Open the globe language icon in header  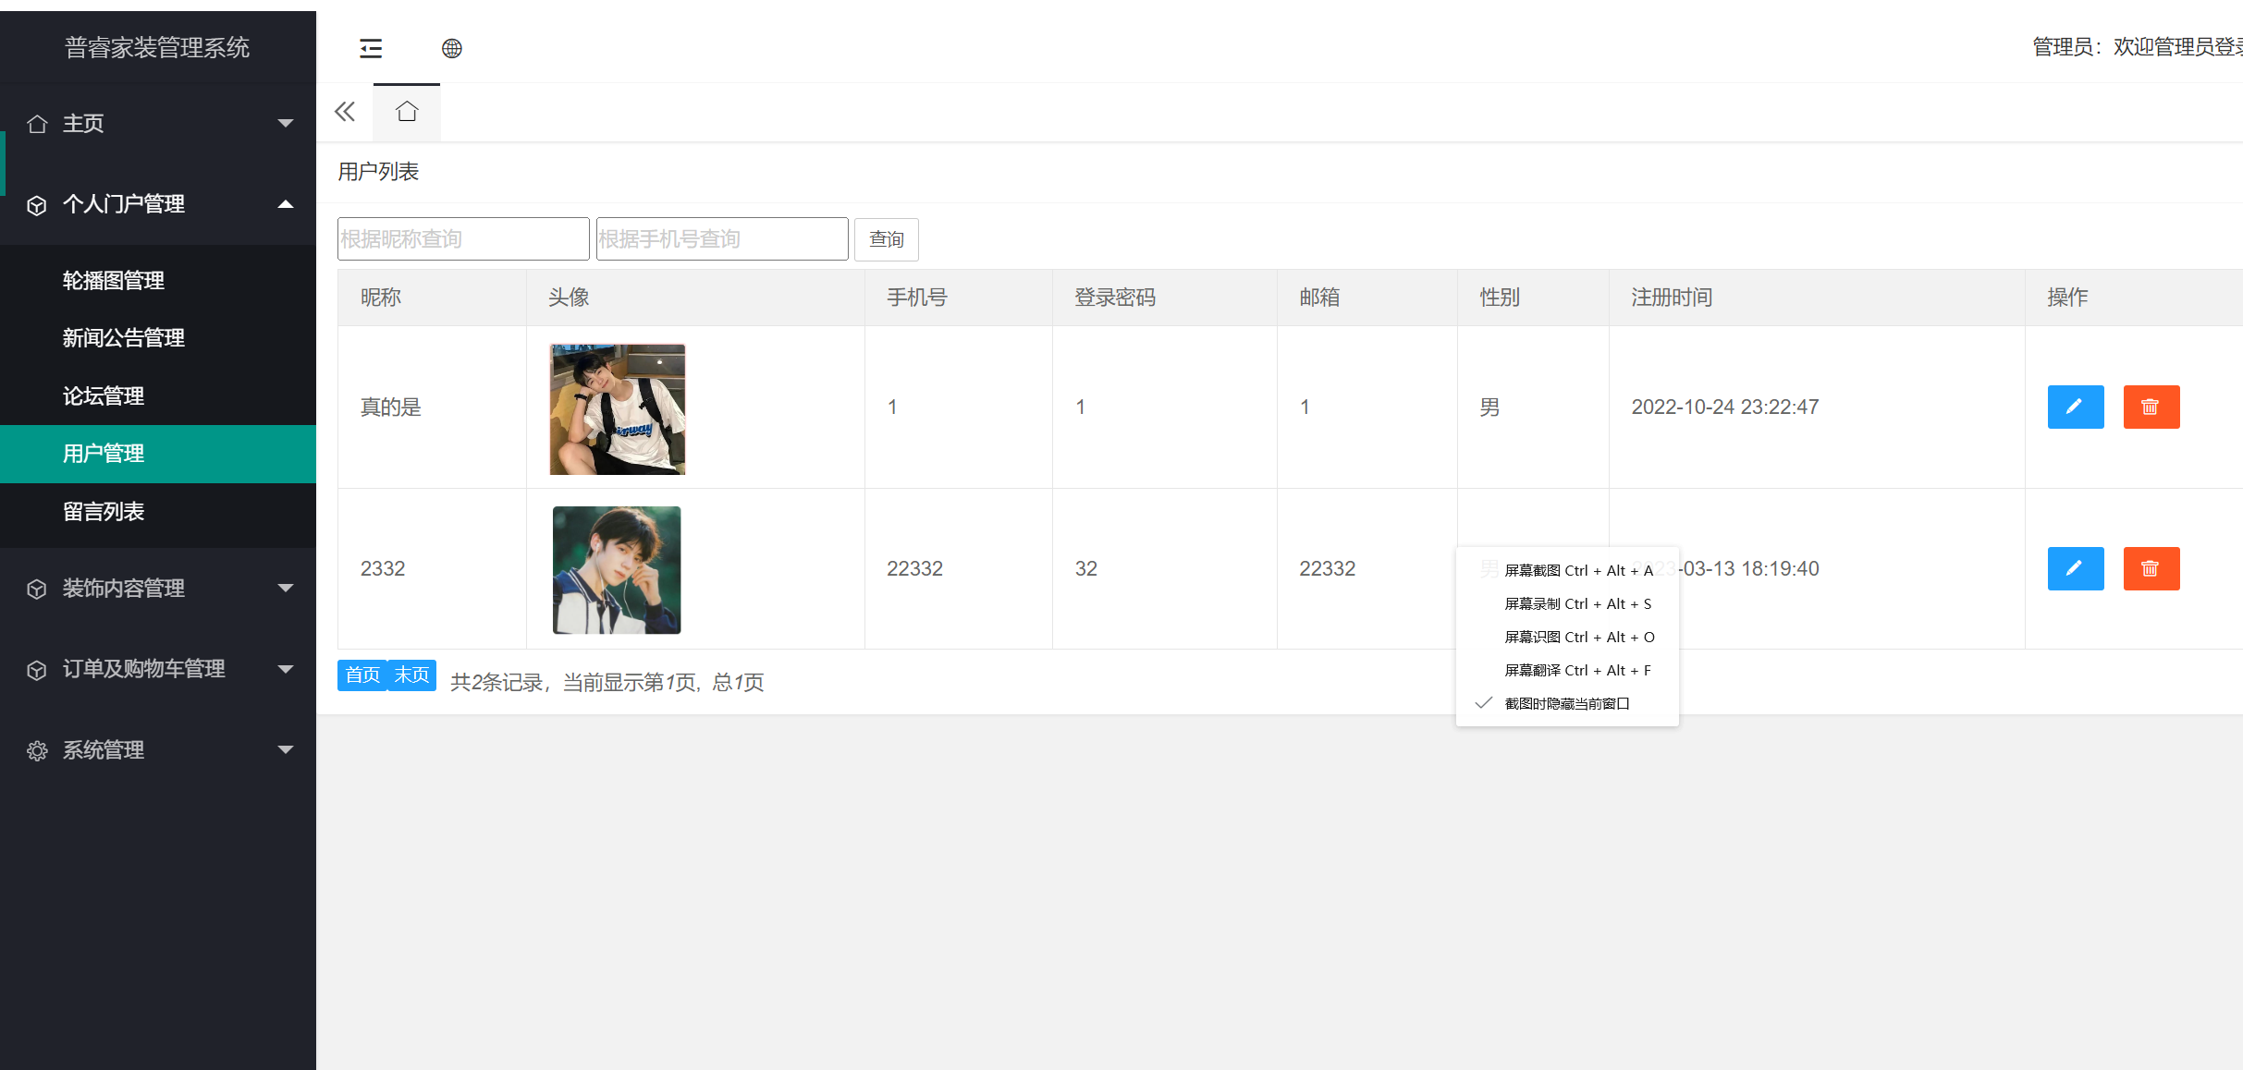click(452, 47)
